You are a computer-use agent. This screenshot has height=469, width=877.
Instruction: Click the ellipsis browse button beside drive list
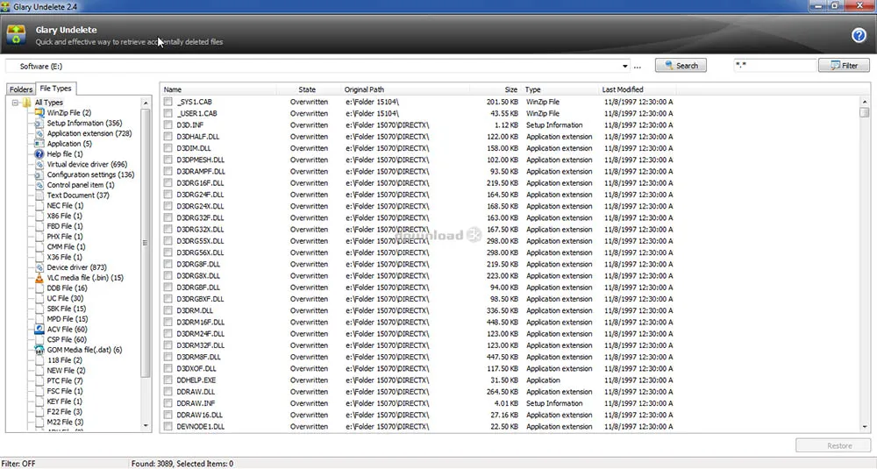pyautogui.click(x=638, y=66)
